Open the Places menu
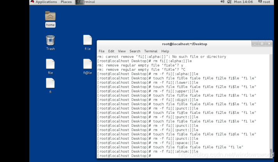 tap(66, 2)
